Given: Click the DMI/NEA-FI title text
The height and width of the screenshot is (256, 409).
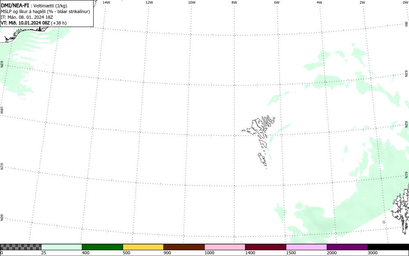Looking at the screenshot, I should coord(15,5).
